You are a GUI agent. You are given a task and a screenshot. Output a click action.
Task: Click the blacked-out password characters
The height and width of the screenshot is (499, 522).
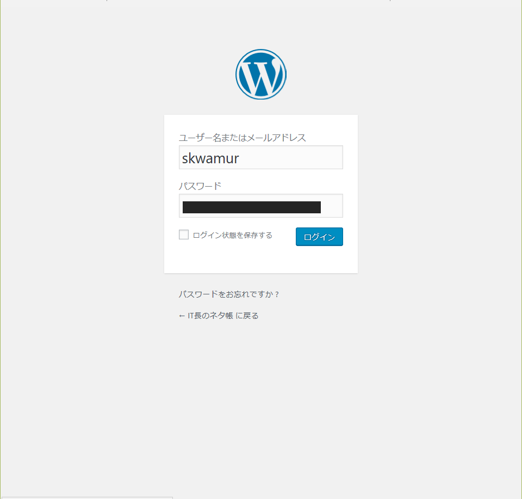coord(252,207)
